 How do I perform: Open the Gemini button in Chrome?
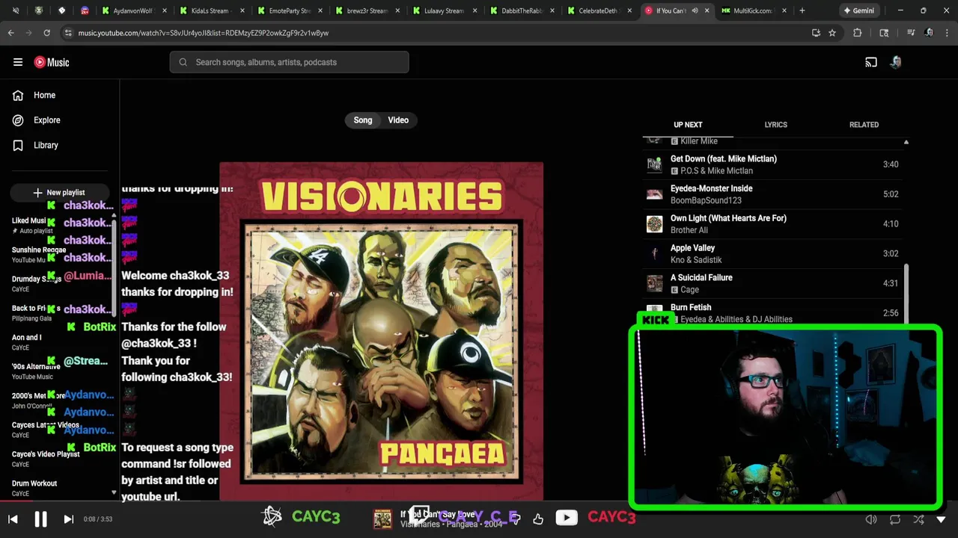tap(859, 10)
